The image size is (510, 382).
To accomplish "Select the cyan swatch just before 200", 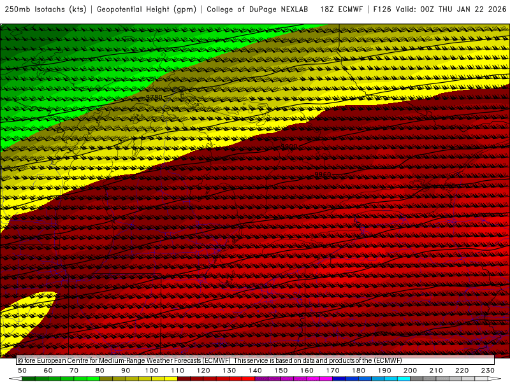I will click(x=404, y=379).
